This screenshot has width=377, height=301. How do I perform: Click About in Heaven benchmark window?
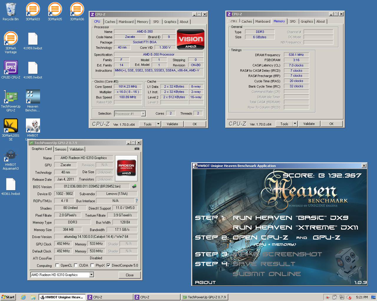coord(205,282)
